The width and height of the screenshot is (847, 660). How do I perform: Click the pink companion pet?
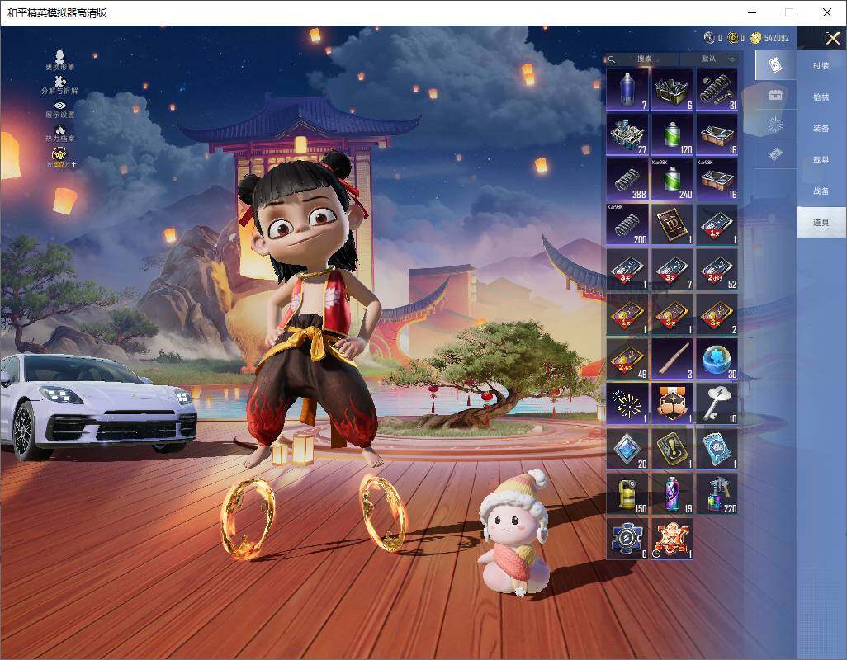[514, 531]
